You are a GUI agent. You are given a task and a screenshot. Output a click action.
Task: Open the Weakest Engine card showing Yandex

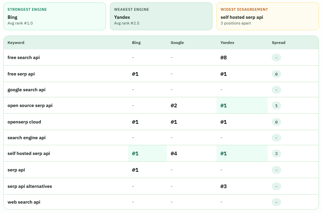[161, 16]
